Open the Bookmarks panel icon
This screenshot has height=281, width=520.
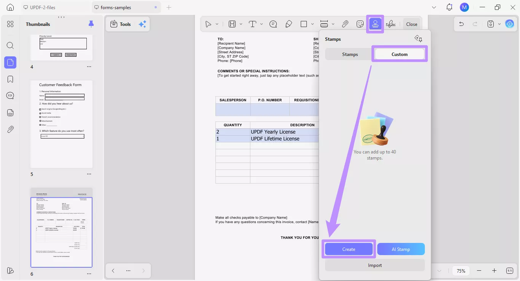(x=10, y=79)
